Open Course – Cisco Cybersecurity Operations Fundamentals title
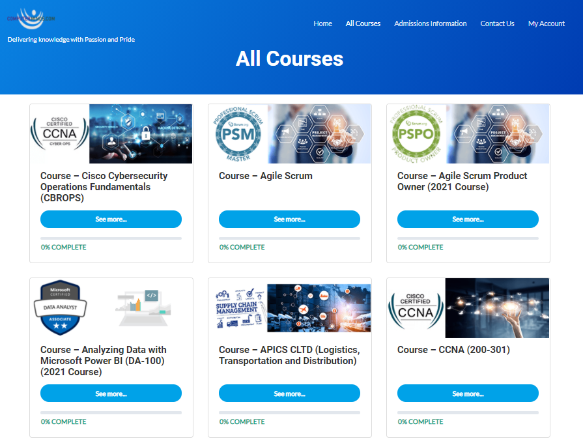Image resolution: width=583 pixels, height=441 pixels. click(x=104, y=187)
